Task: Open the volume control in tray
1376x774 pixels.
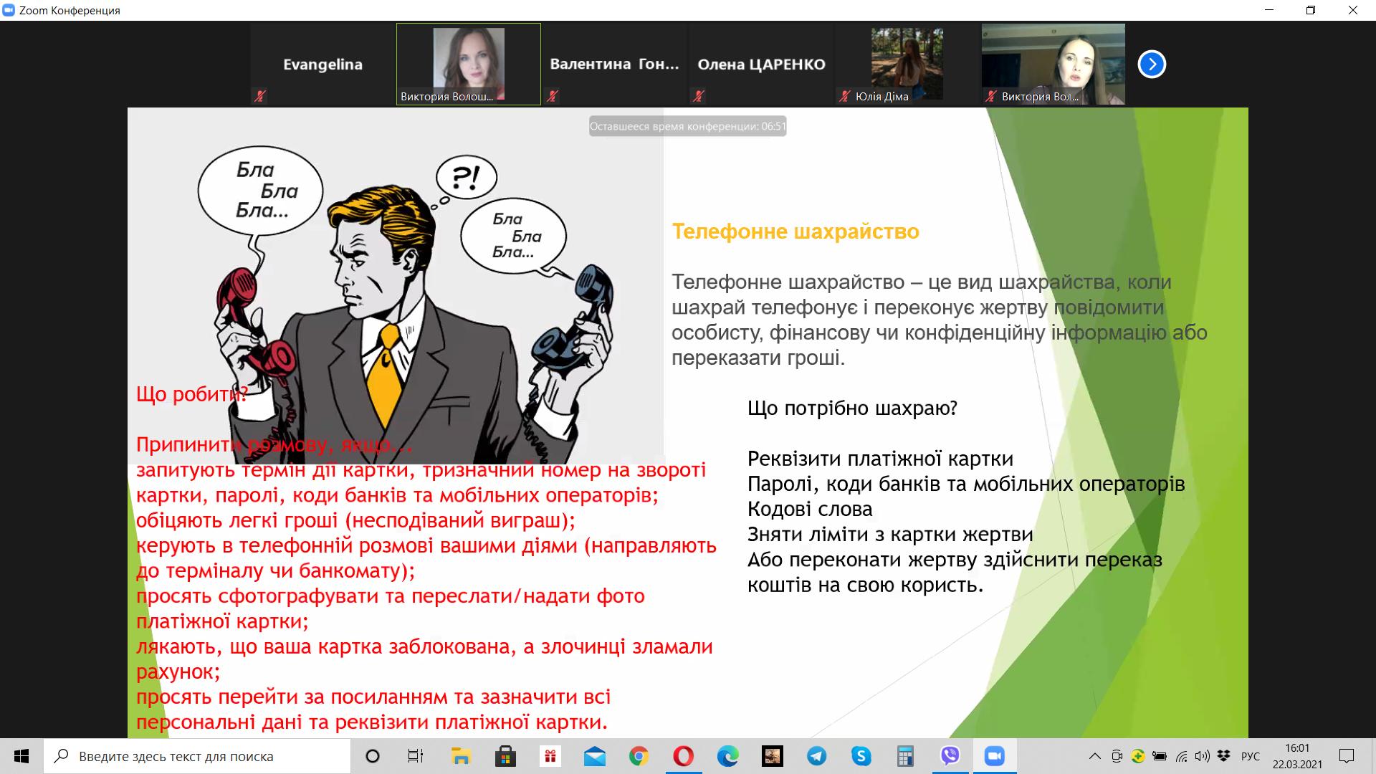Action: coord(1203,756)
